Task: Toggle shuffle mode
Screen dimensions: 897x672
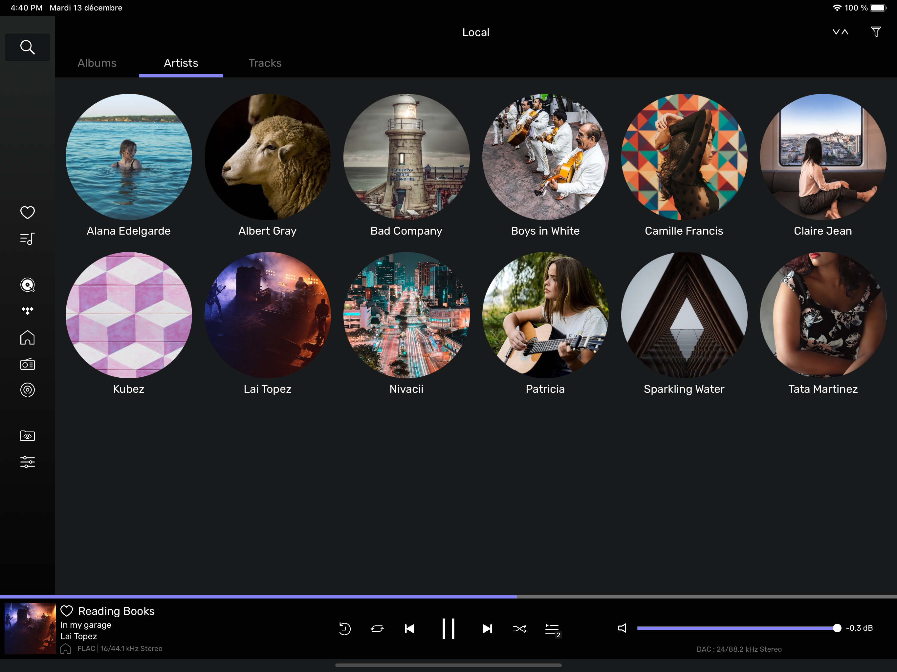Action: [519, 629]
